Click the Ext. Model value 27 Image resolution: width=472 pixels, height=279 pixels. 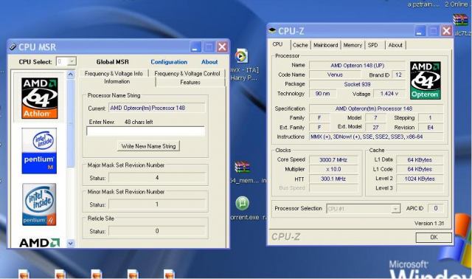tap(375, 128)
